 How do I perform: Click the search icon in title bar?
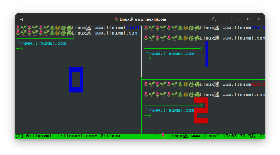click(x=214, y=19)
